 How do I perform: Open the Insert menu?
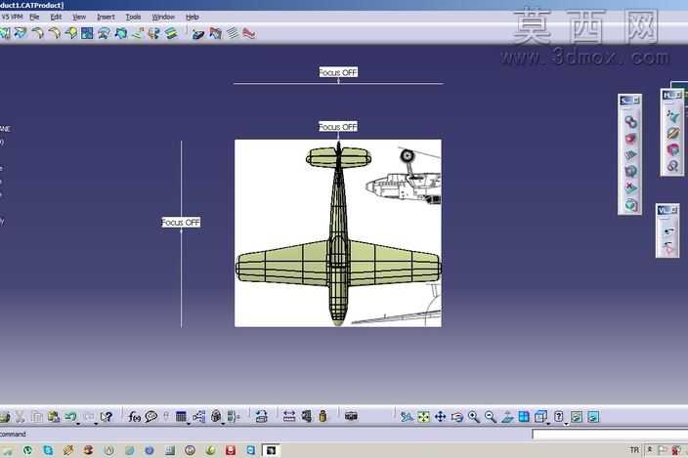[106, 17]
